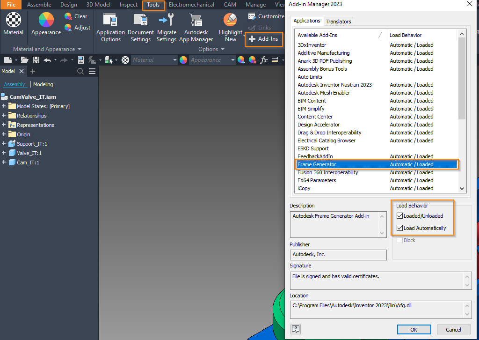Image resolution: width=479 pixels, height=340 pixels.
Task: Add a new browser panel with plus
Action: pyautogui.click(x=33, y=71)
